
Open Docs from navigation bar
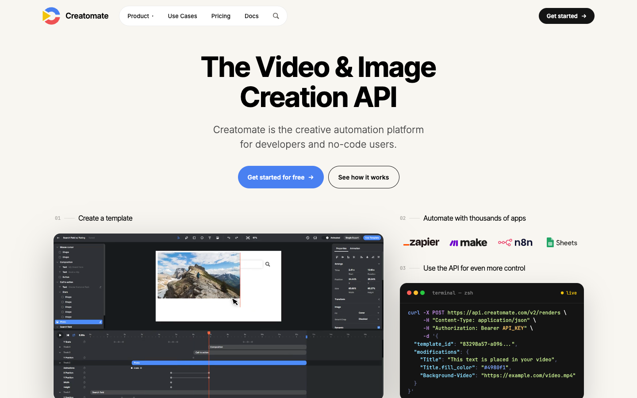click(251, 16)
